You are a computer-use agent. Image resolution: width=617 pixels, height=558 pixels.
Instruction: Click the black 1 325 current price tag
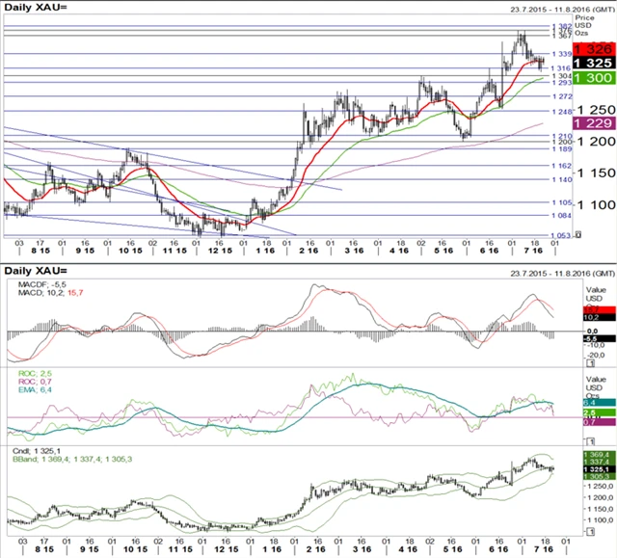pos(590,63)
